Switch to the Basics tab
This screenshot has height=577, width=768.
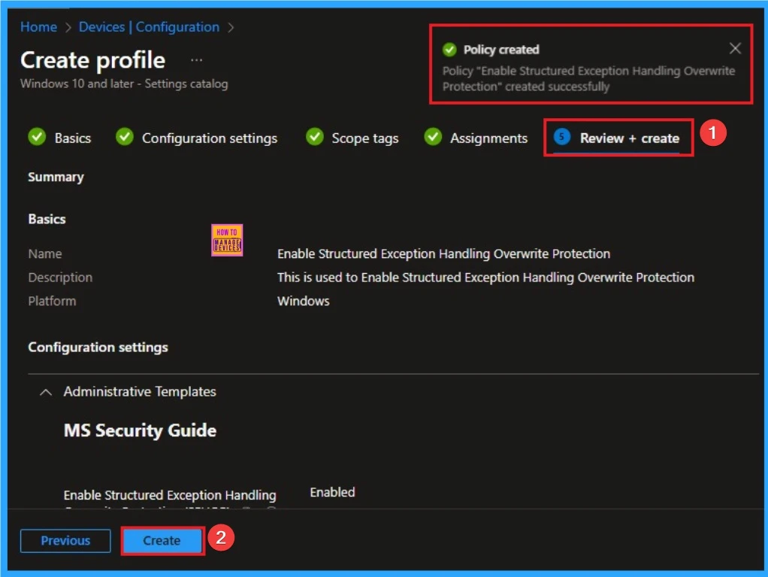pyautogui.click(x=73, y=138)
